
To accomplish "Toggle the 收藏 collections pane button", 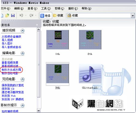I will click(x=58, y=16).
